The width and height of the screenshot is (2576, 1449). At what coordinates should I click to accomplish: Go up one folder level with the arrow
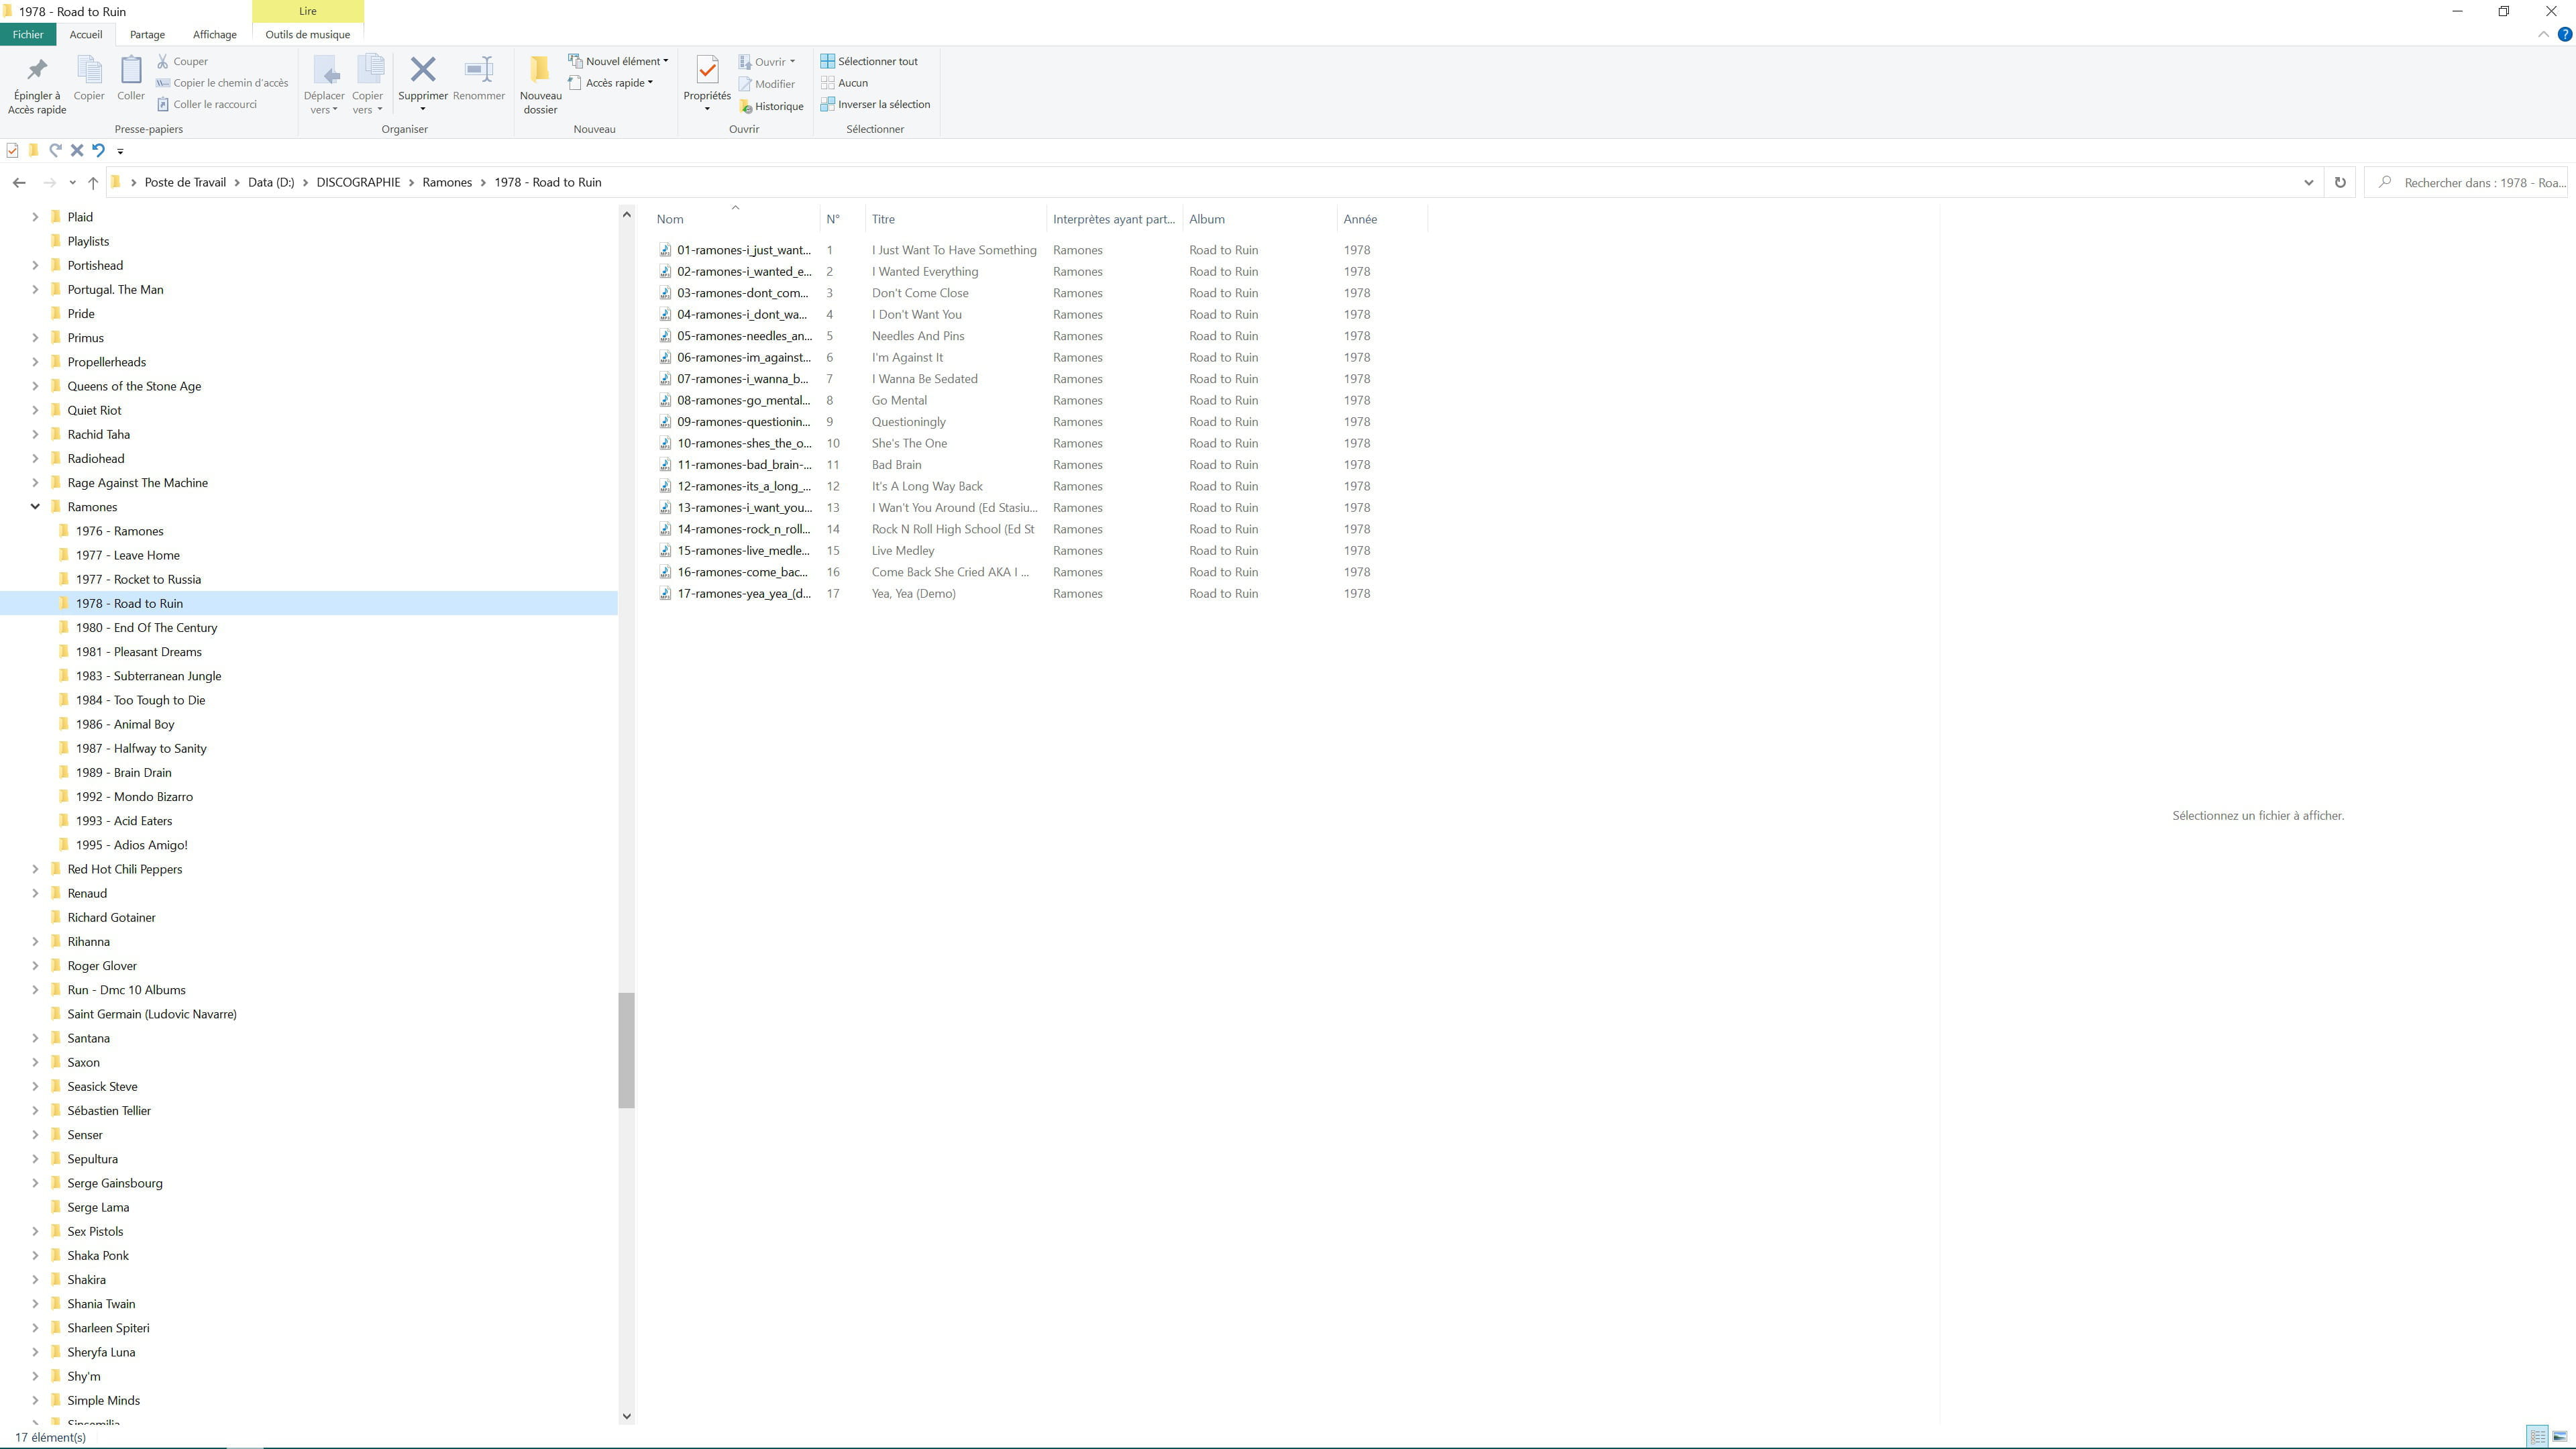click(x=93, y=182)
